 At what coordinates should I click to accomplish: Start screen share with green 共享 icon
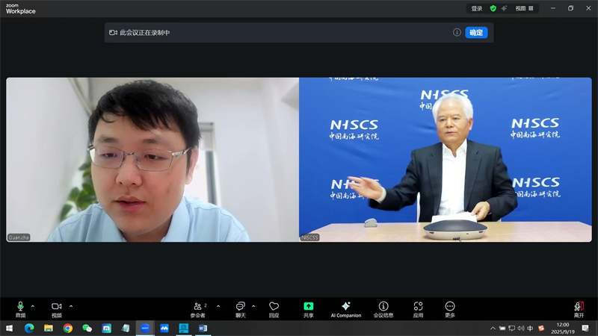pyautogui.click(x=308, y=308)
